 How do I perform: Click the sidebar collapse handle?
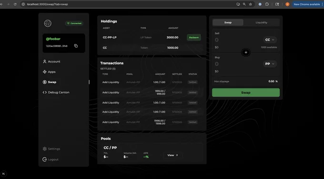coord(89,82)
